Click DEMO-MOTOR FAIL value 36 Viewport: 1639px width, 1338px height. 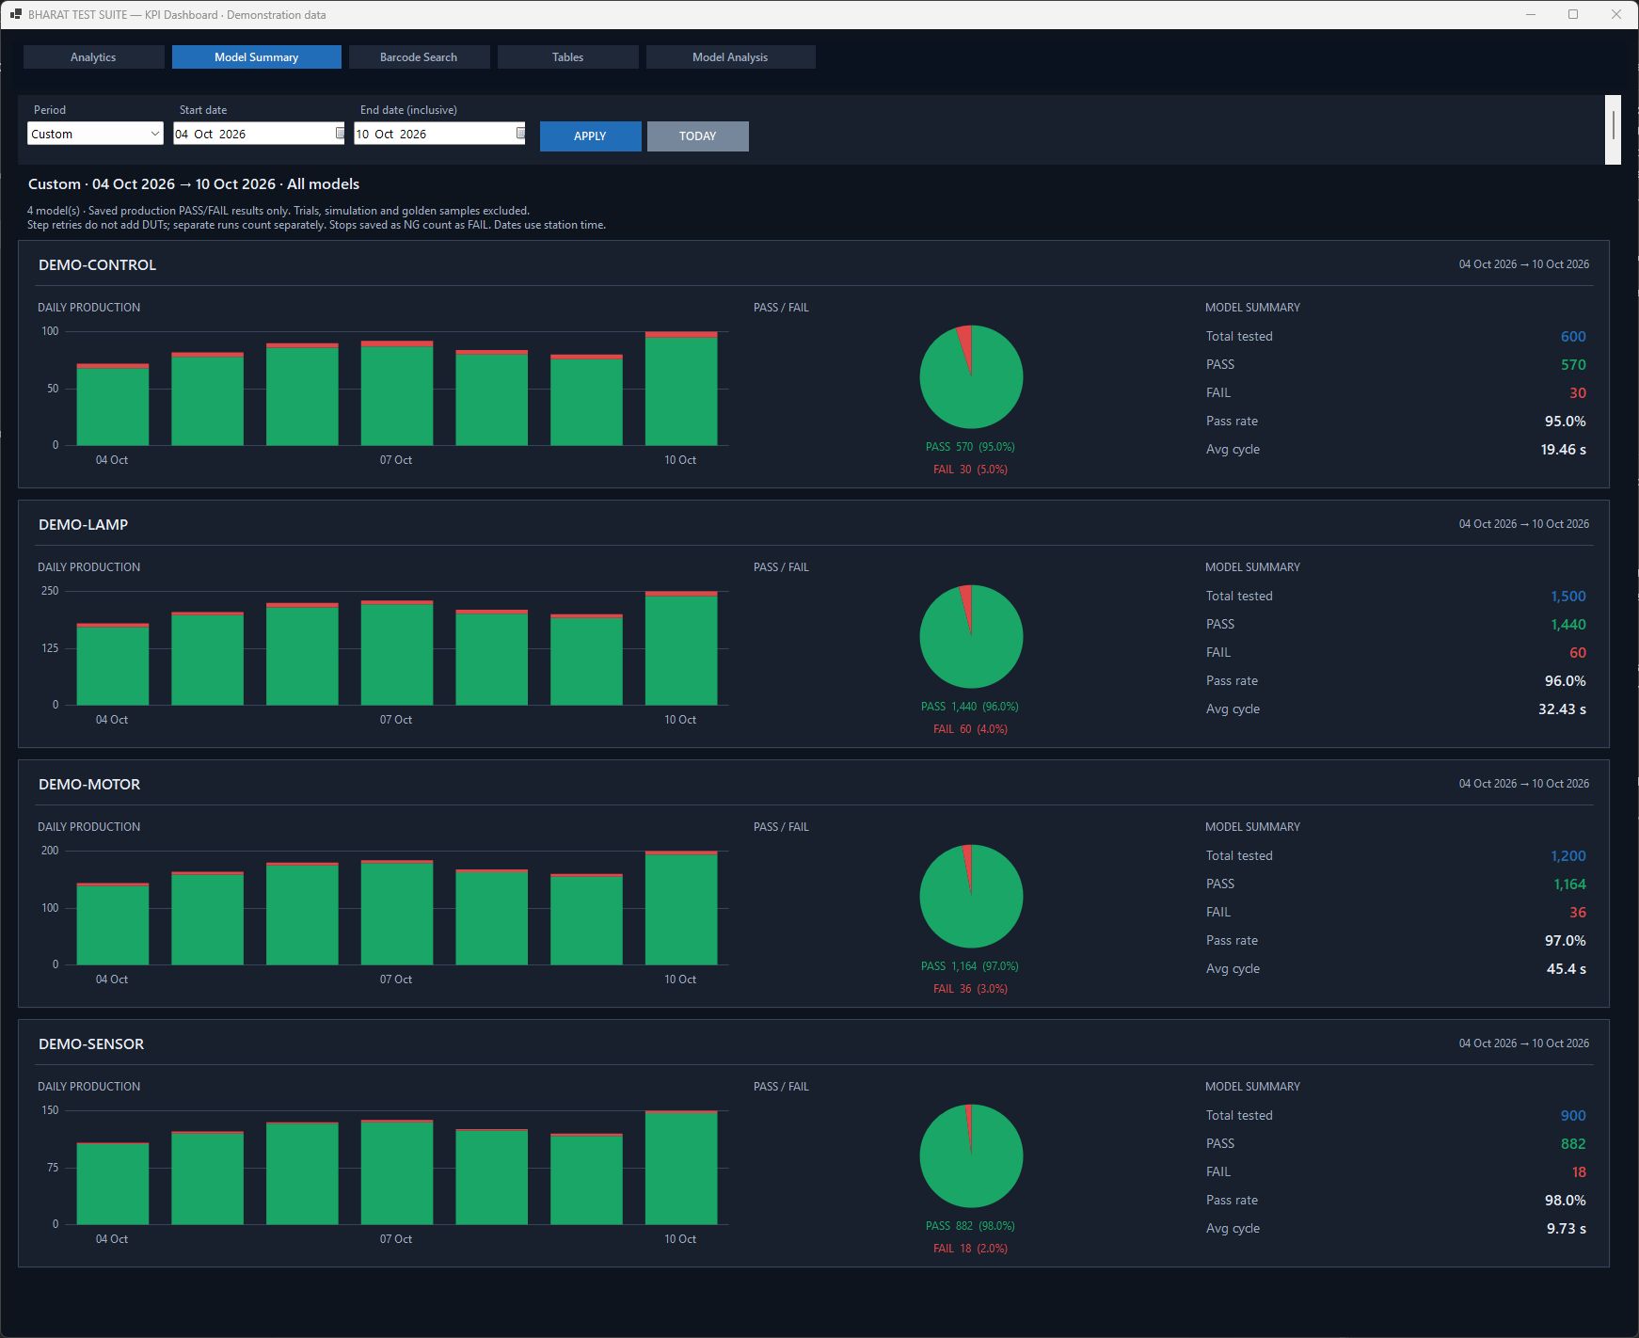(1578, 913)
